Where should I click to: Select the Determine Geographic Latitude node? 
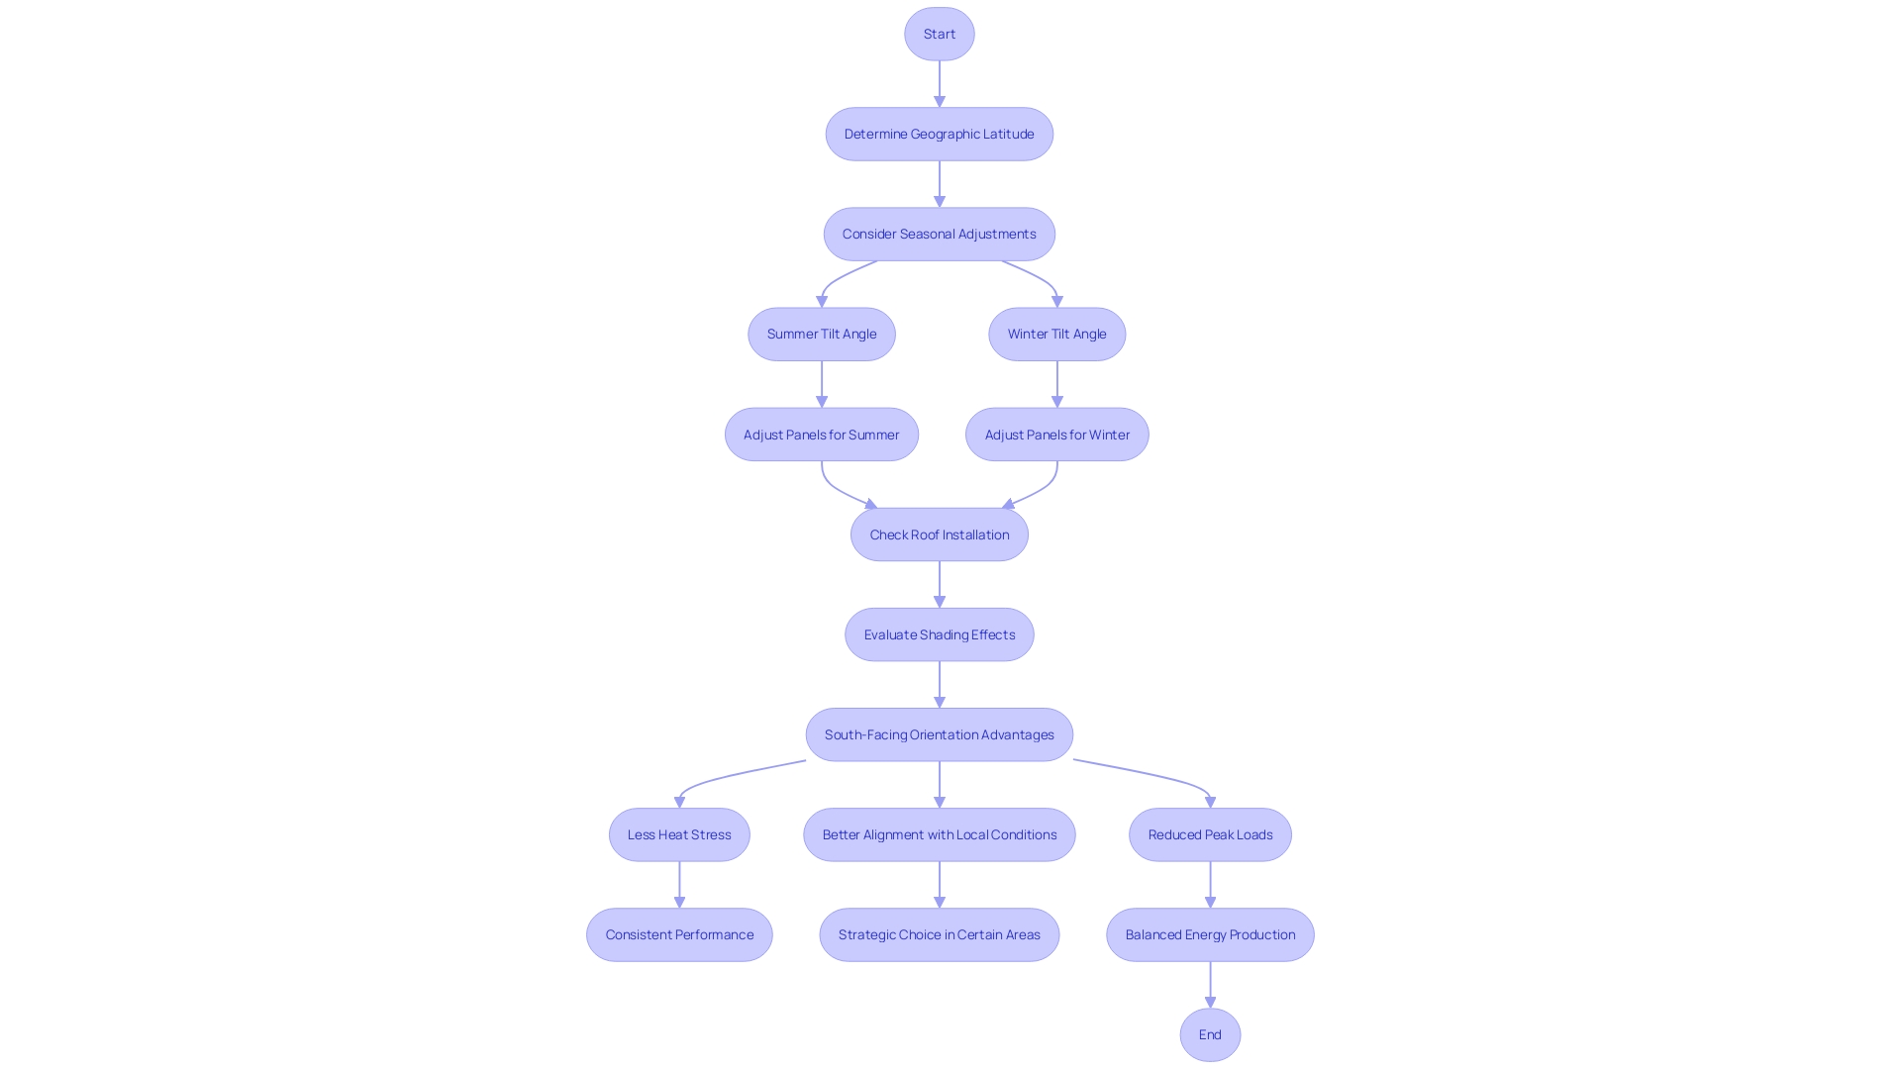(x=939, y=134)
